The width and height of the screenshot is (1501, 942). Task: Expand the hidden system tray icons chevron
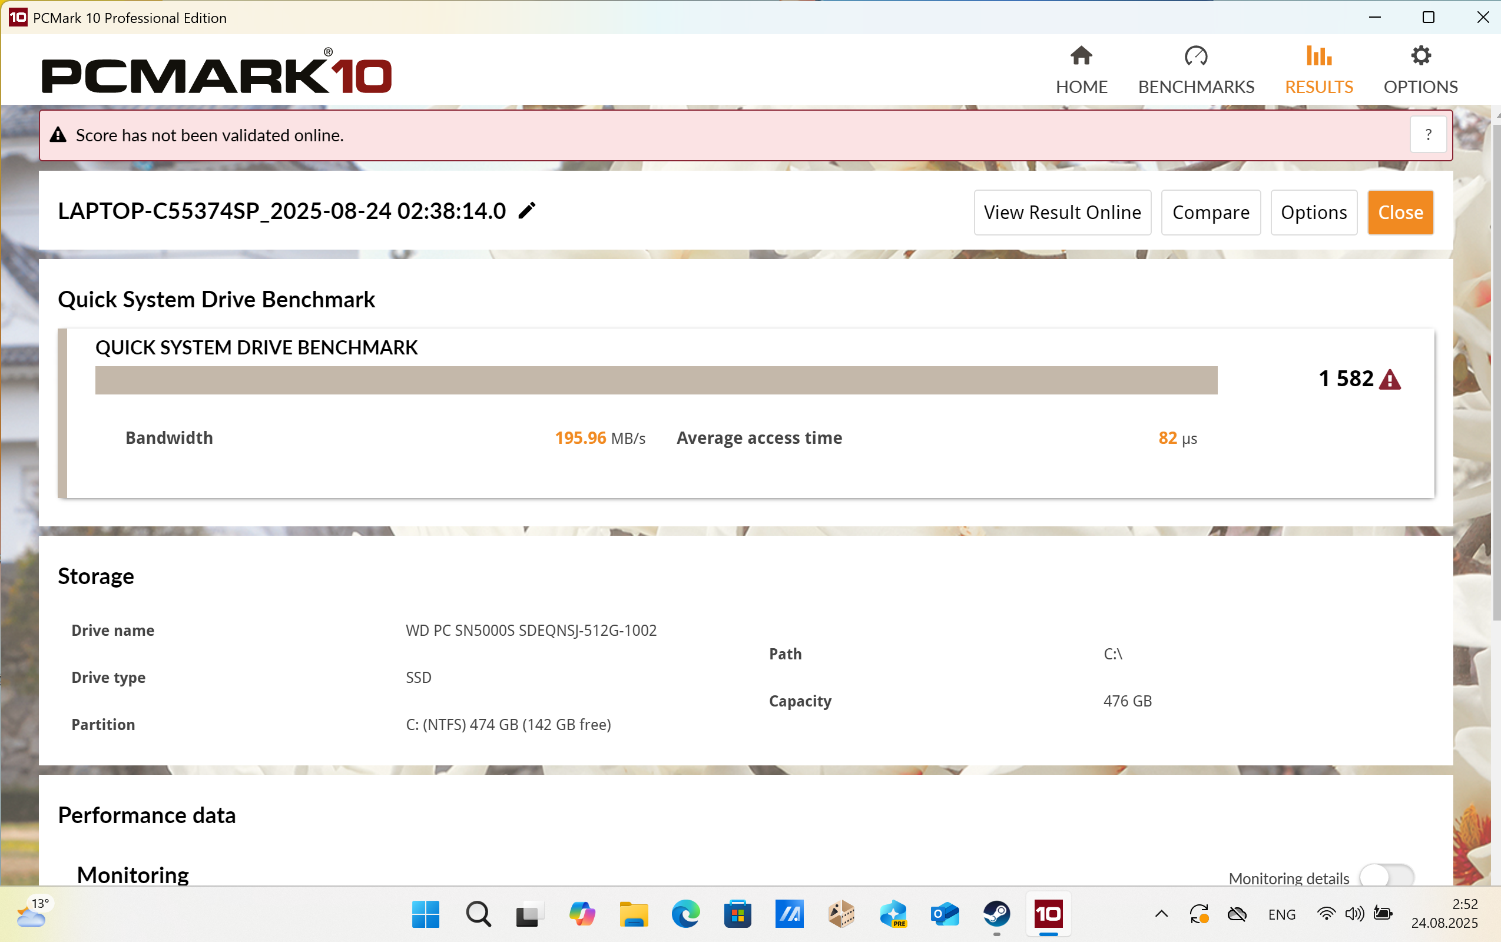pos(1161,914)
